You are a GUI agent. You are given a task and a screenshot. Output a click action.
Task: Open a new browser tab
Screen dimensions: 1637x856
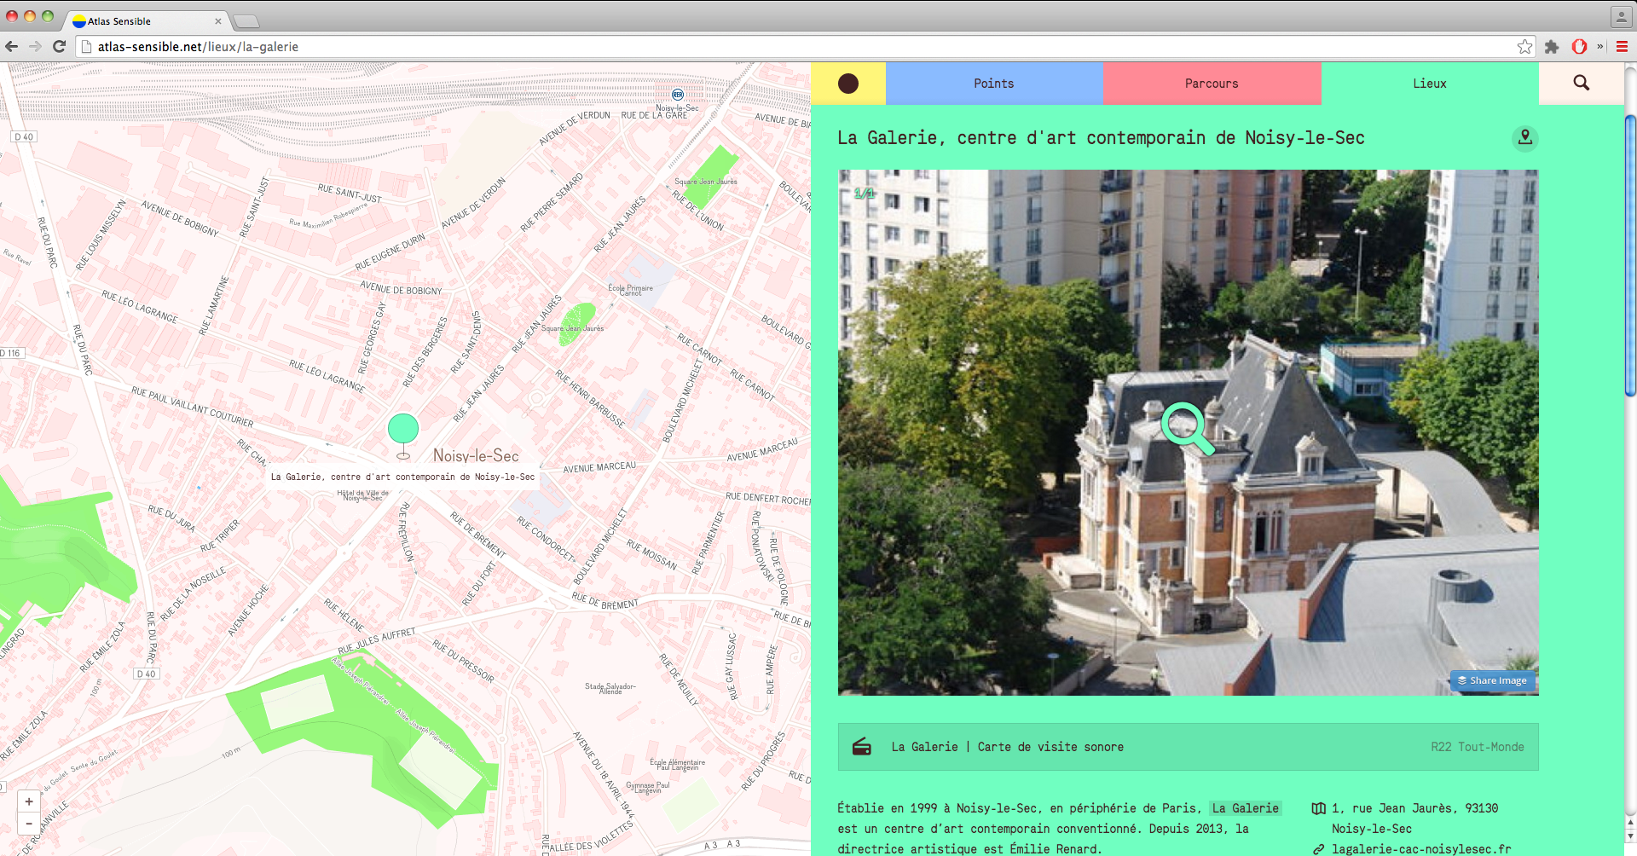point(246,21)
